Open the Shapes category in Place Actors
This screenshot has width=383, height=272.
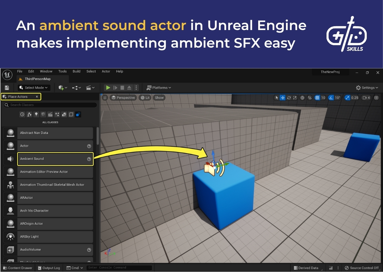[43, 114]
